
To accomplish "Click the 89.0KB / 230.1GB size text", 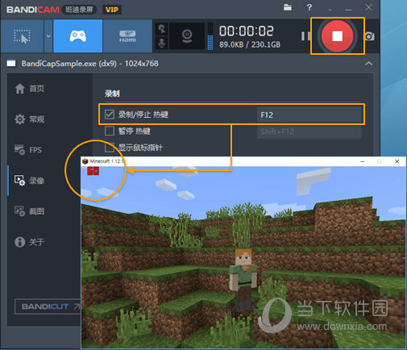I will tap(250, 44).
